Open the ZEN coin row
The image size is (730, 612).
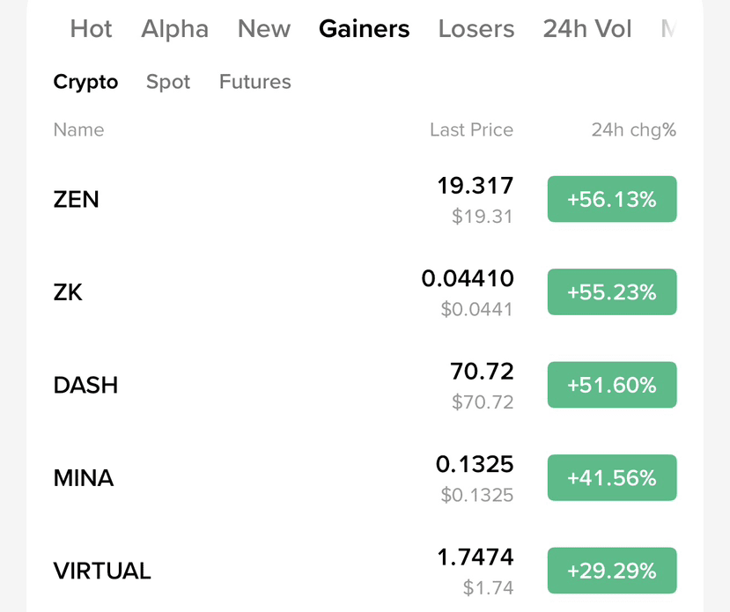coord(365,199)
